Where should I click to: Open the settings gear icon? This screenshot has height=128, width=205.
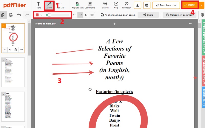[202, 15]
